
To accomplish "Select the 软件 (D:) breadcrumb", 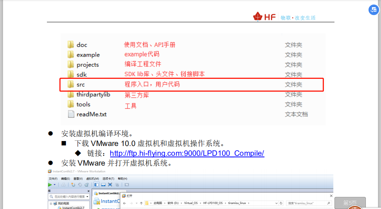I will point(173,203).
